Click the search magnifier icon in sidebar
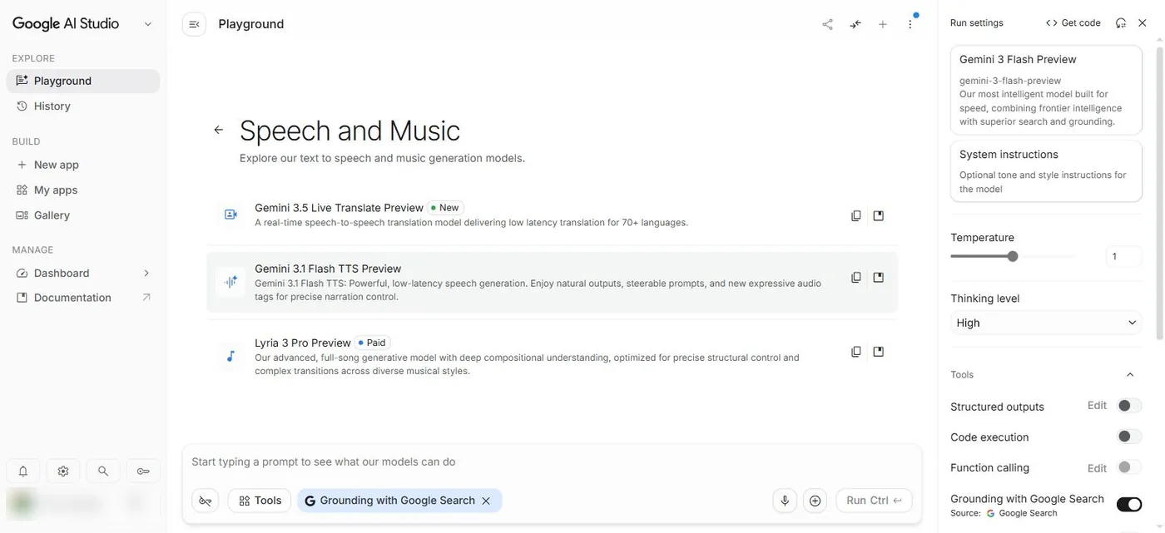 103,471
